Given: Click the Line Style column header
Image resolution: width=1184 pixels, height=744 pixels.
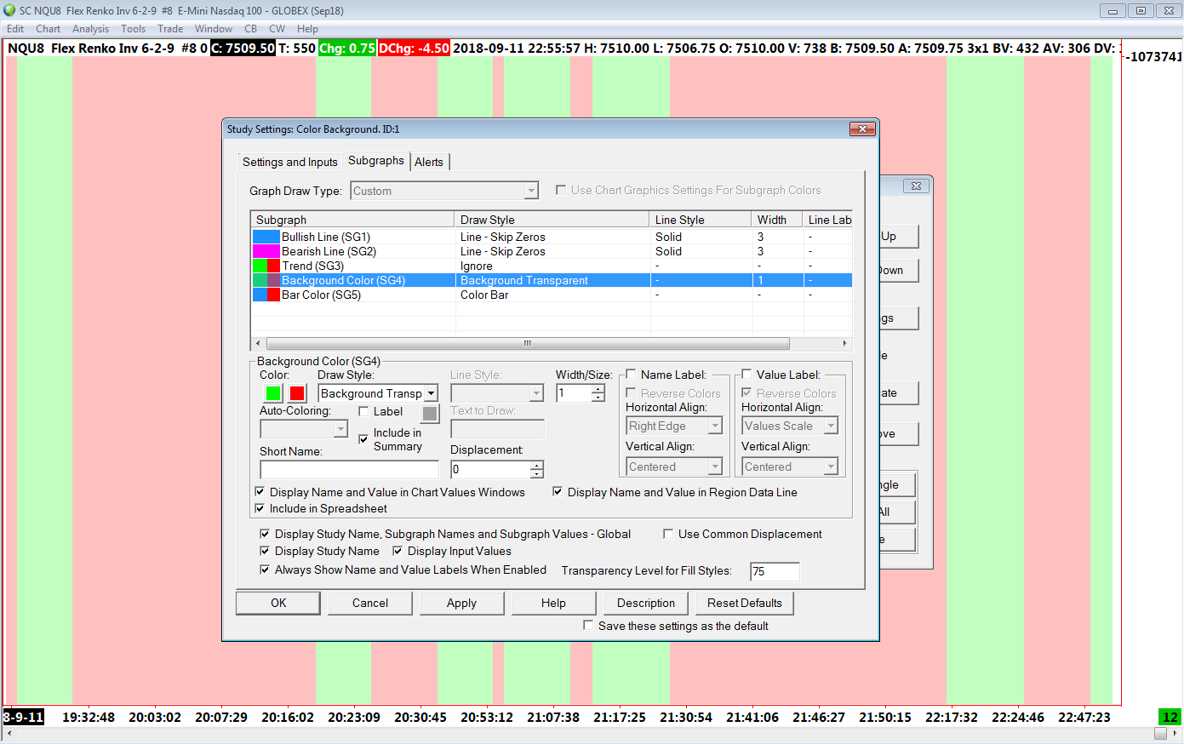Looking at the screenshot, I should [x=701, y=220].
